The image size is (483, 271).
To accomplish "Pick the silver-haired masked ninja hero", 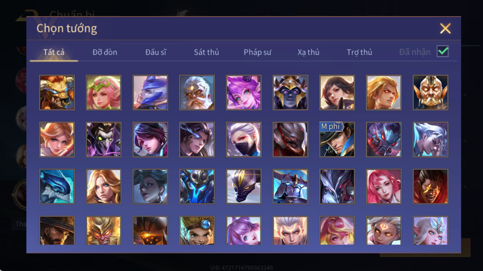I will tap(244, 139).
